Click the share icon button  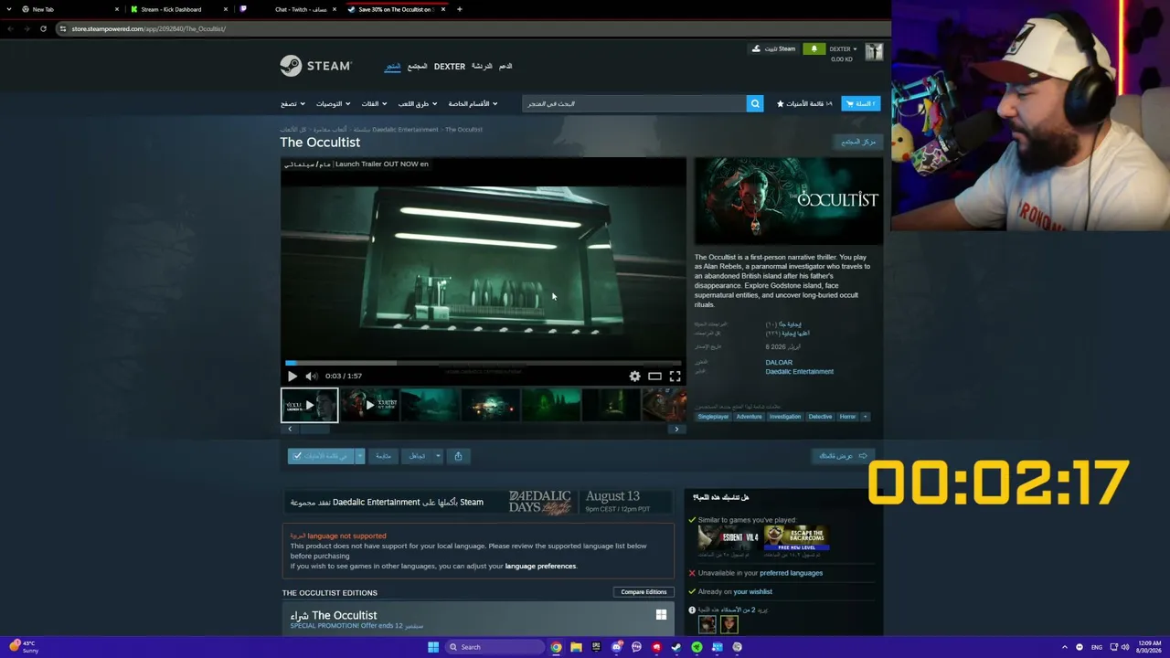458,456
